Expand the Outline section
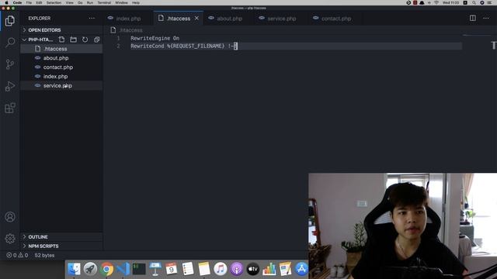497x279 pixels. point(62,237)
